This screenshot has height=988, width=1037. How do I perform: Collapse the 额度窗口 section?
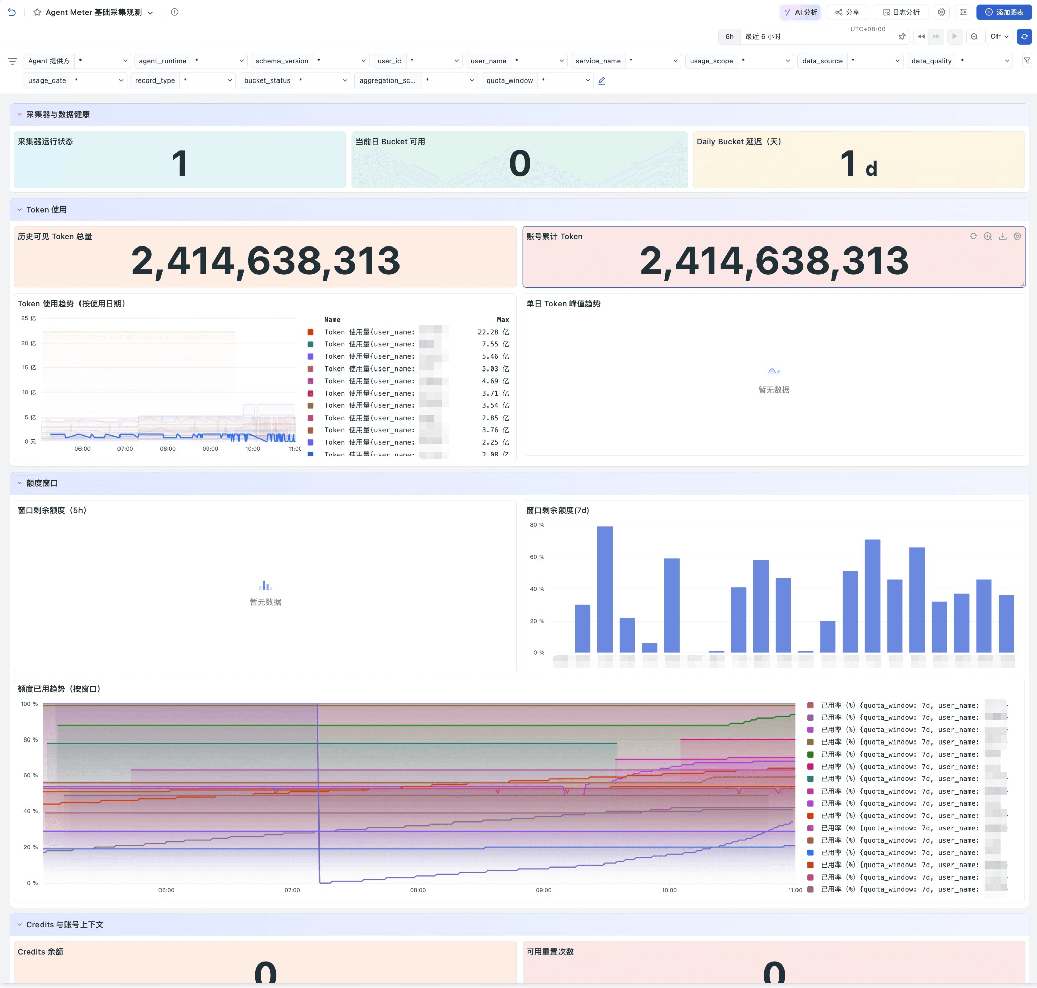[x=20, y=483]
